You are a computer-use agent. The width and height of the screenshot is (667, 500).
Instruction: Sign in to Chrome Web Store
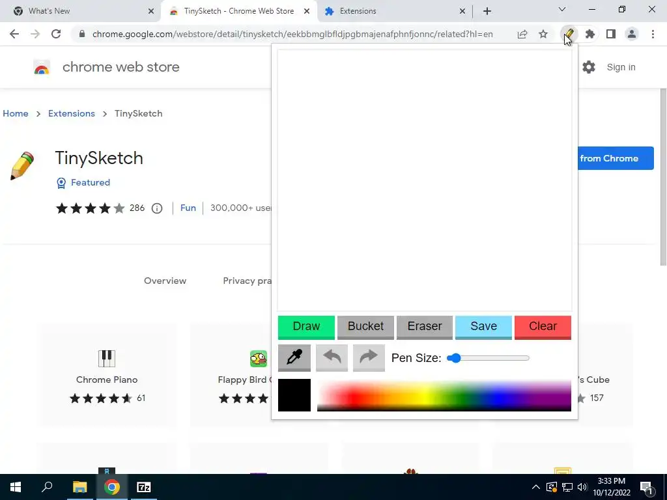coord(621,67)
